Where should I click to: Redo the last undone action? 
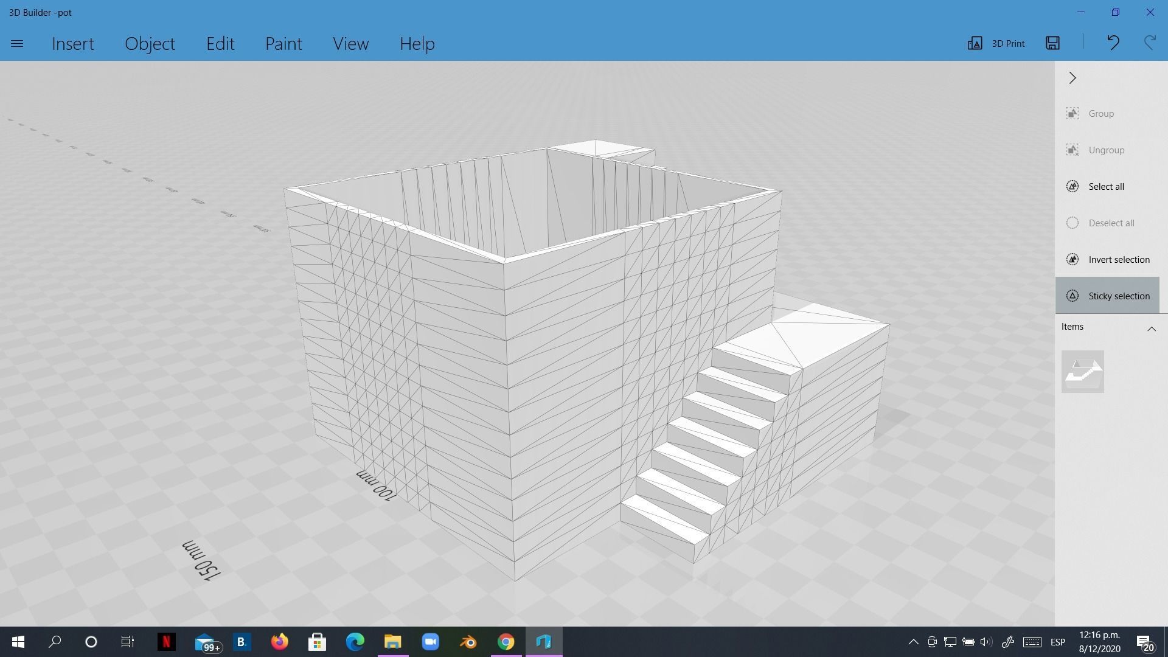coord(1150,43)
